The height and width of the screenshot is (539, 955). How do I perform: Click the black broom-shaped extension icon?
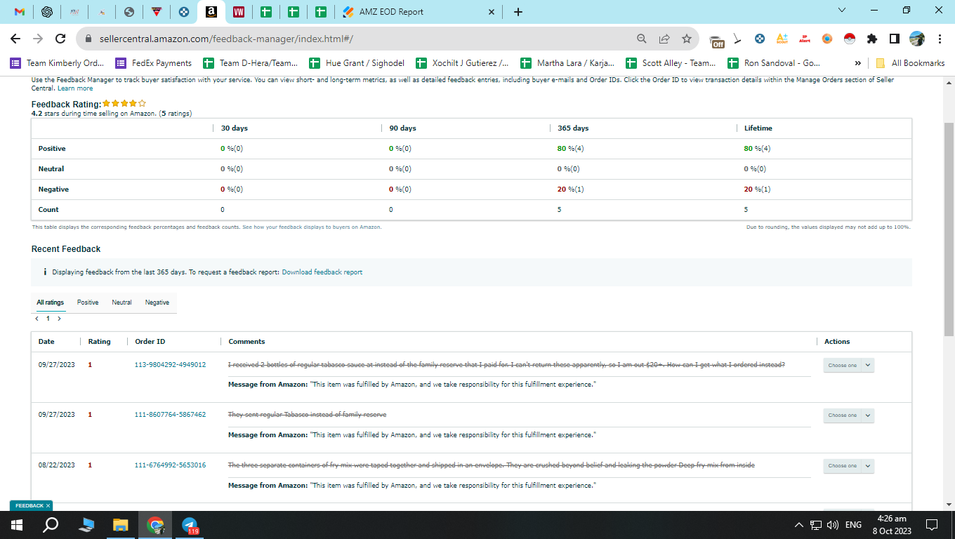point(737,39)
